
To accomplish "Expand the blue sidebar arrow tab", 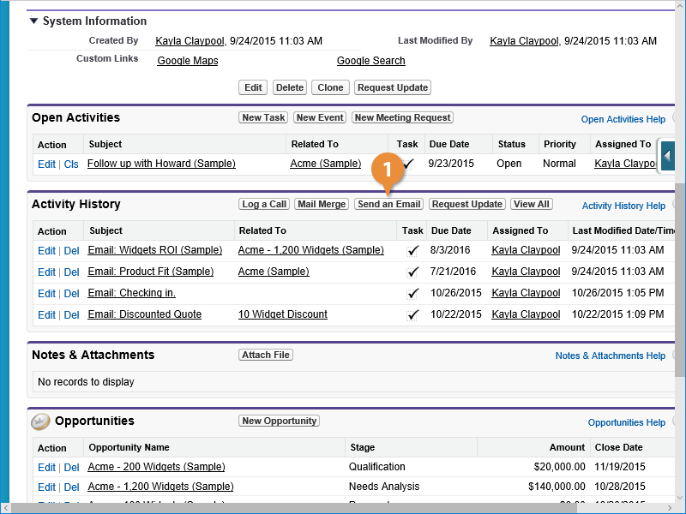I will click(667, 156).
